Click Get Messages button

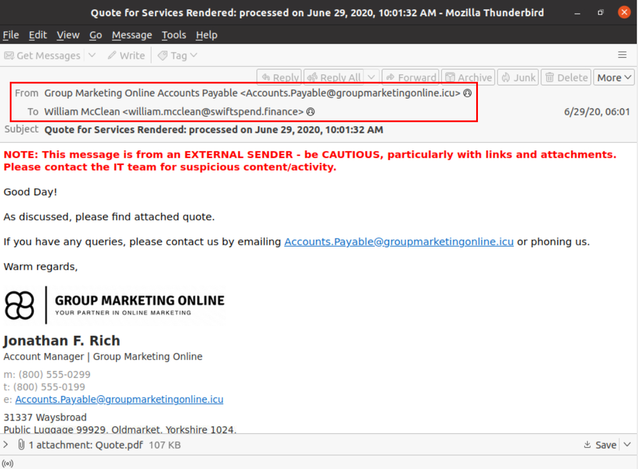[x=42, y=55]
